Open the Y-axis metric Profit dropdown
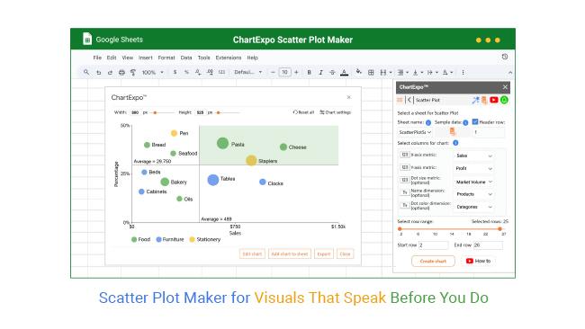Image resolution: width=585 pixels, height=329 pixels. (473, 168)
